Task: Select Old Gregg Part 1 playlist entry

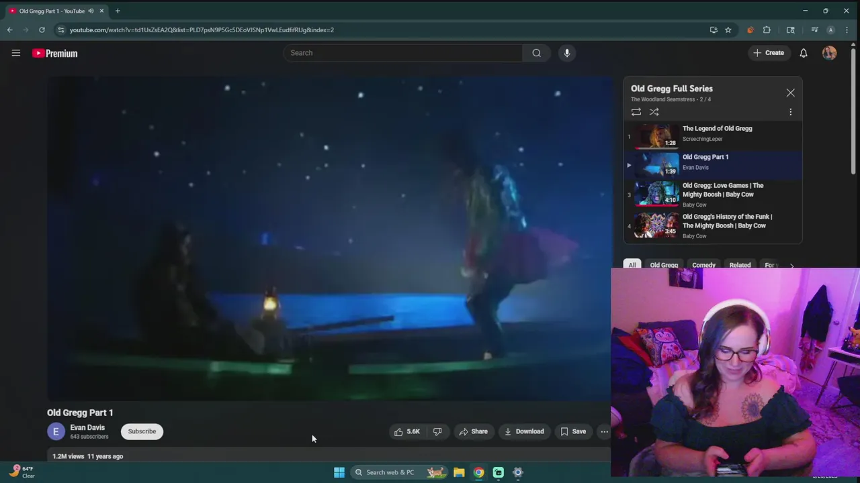Action: (x=713, y=164)
